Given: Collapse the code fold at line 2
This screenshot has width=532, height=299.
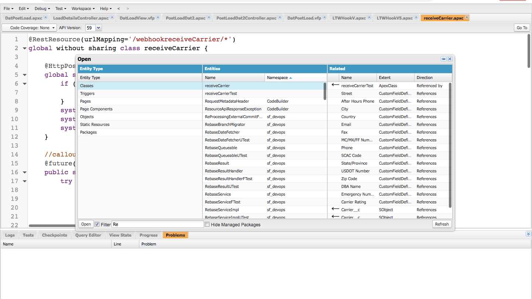Looking at the screenshot, I should click(24, 48).
